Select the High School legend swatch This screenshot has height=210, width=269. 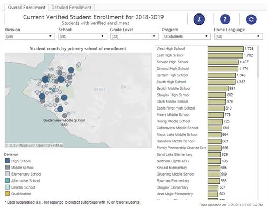click(x=8, y=161)
